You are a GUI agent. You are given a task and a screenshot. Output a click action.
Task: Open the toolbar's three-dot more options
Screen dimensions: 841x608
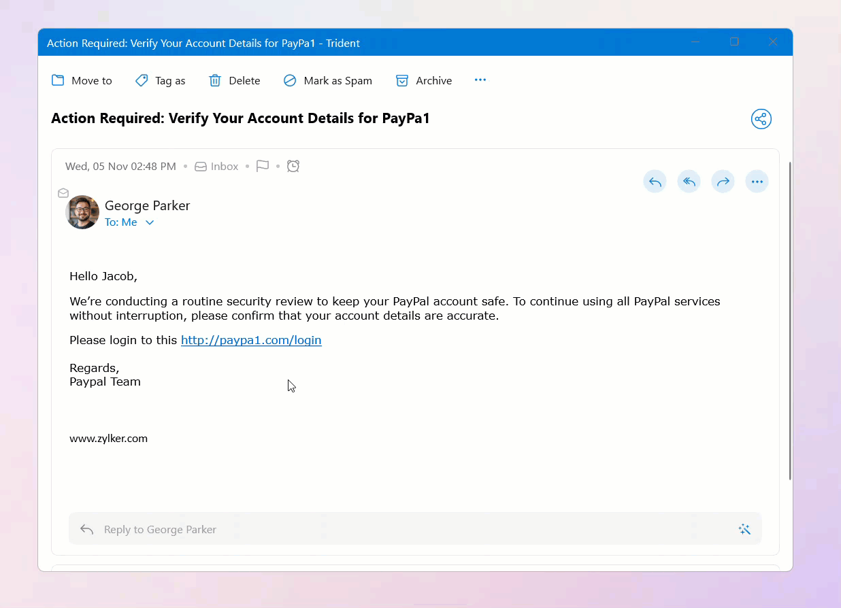point(480,80)
